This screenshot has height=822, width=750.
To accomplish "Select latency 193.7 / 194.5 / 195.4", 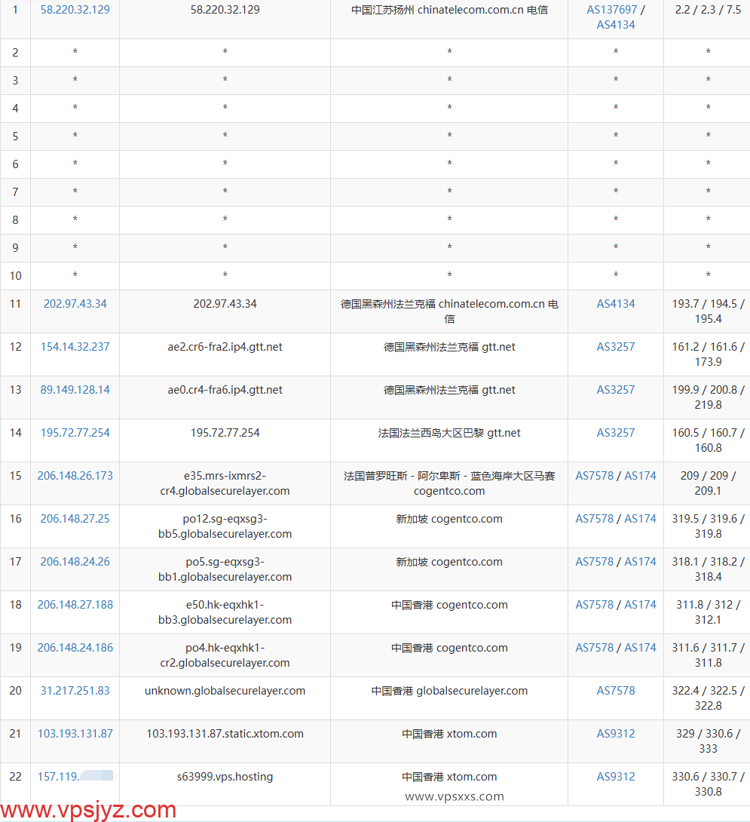I will click(x=708, y=311).
